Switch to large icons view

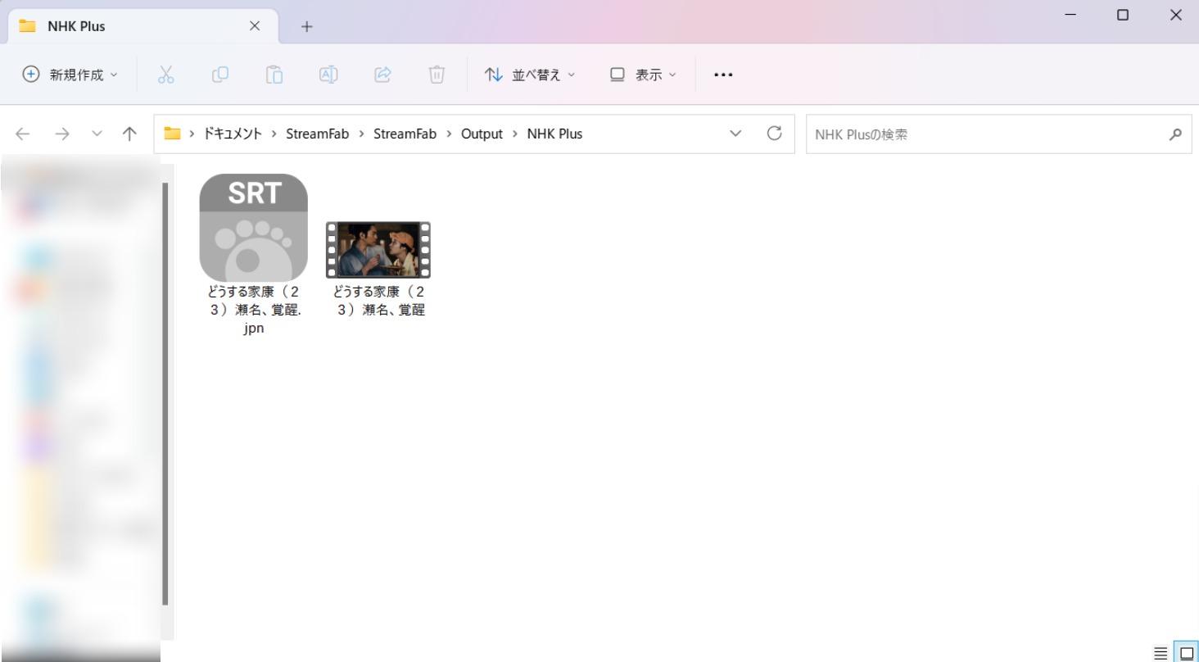(x=1185, y=653)
